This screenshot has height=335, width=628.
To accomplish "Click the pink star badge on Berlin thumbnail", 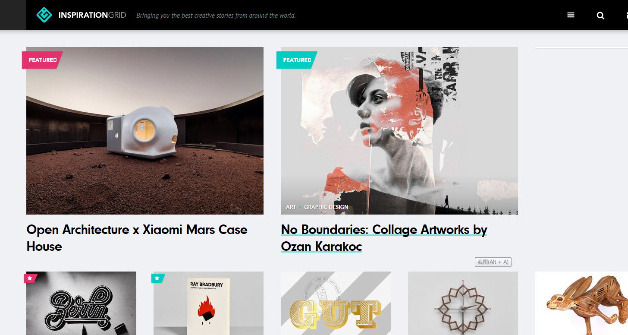I will click(30, 278).
